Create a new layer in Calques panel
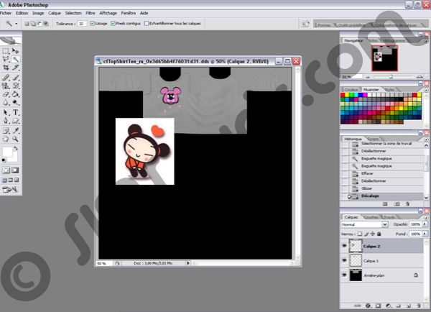The height and width of the screenshot is (312, 431). click(x=409, y=306)
